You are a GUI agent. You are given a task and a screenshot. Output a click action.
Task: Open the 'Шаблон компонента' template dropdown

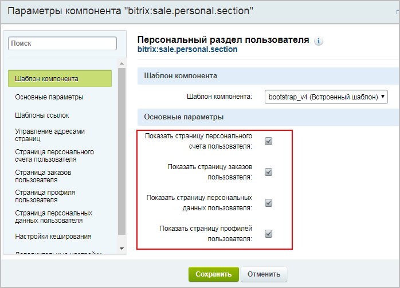click(326, 97)
